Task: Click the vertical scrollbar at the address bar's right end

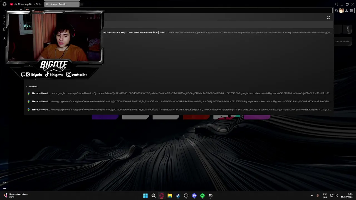Action: (332, 11)
